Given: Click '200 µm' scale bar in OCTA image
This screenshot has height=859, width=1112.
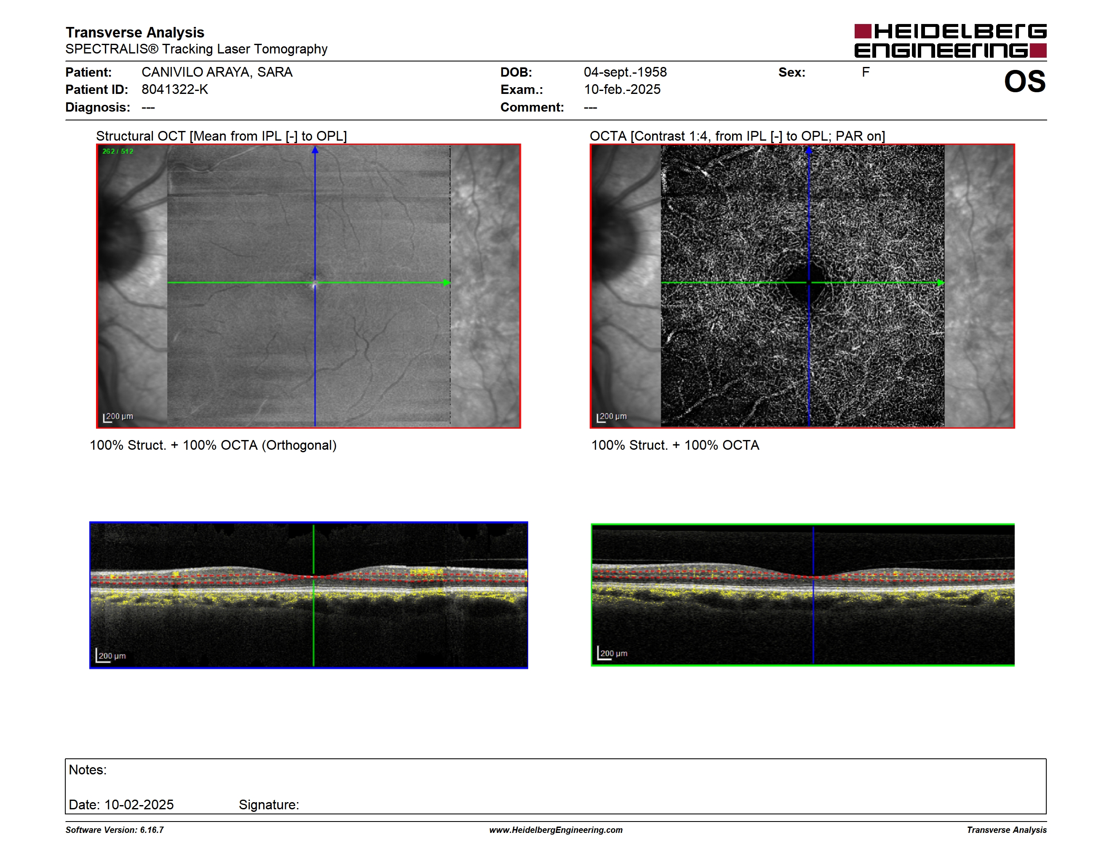Looking at the screenshot, I should pos(612,417).
